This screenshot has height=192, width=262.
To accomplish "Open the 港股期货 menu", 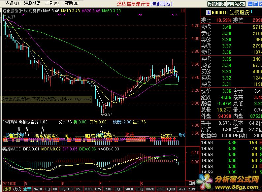I will (x=32, y=3).
